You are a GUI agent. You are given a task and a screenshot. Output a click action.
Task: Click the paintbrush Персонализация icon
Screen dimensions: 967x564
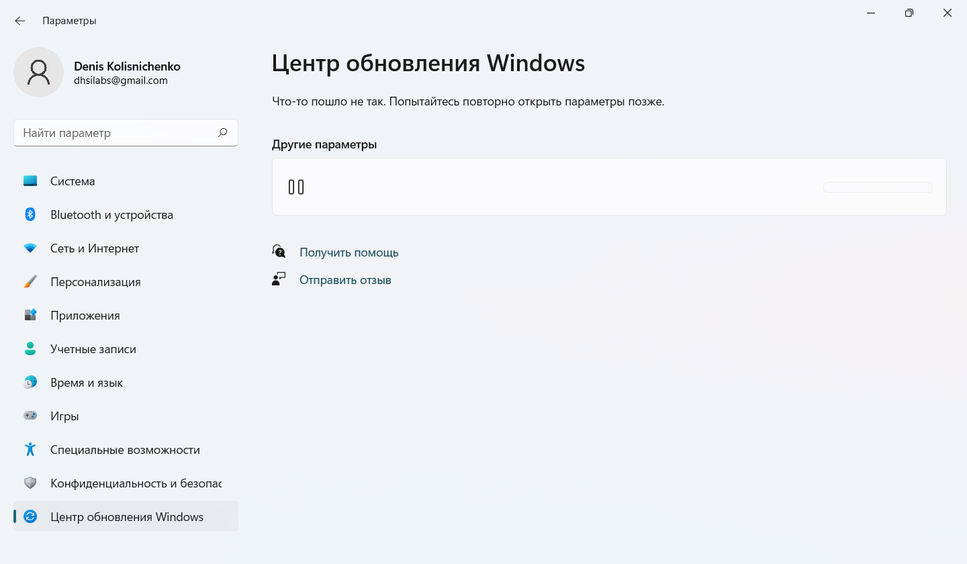(x=30, y=282)
